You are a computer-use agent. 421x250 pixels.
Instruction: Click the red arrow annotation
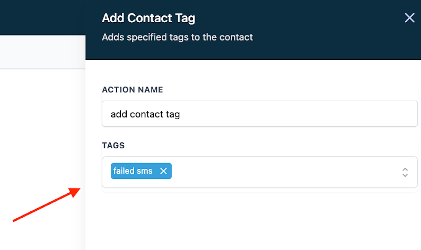tap(46, 205)
